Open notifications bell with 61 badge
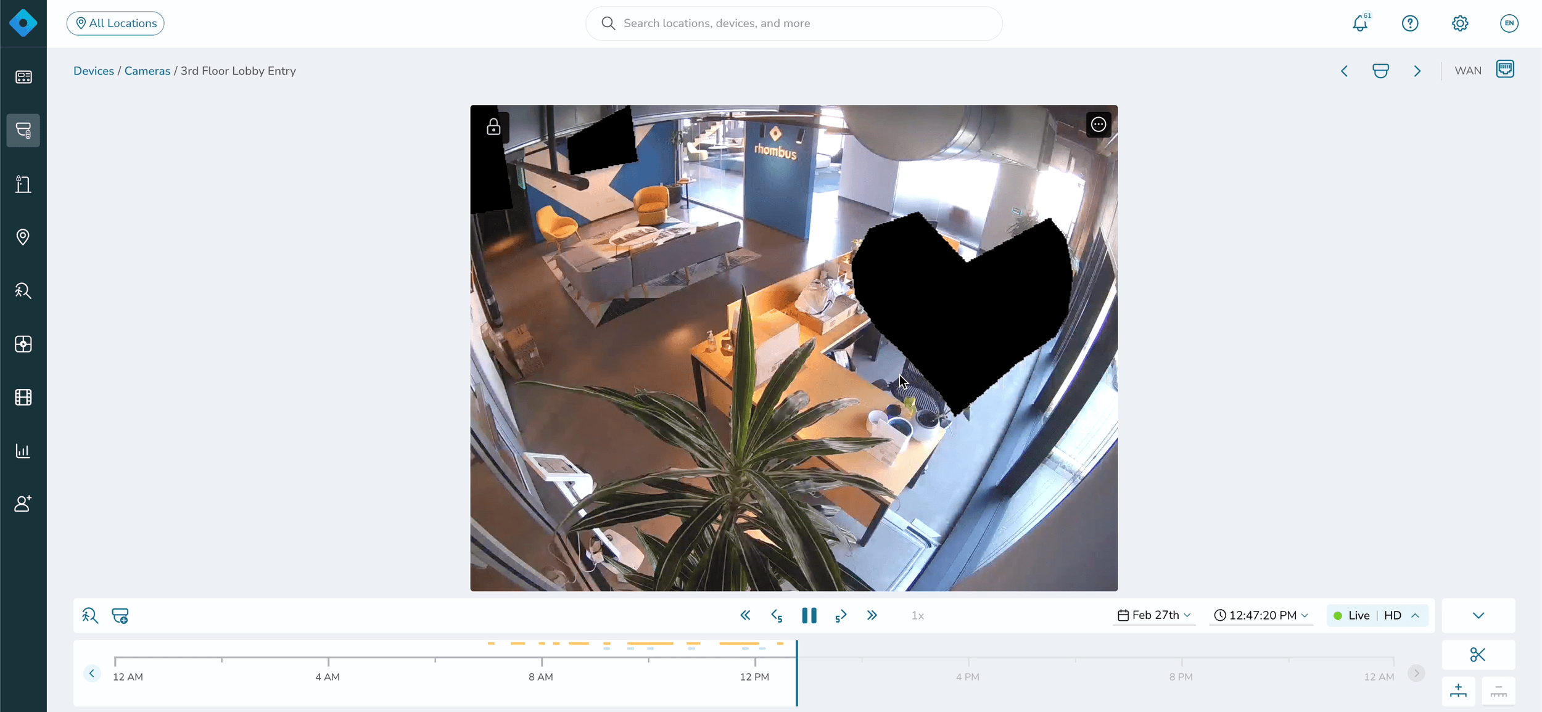This screenshot has width=1542, height=712. pos(1361,23)
